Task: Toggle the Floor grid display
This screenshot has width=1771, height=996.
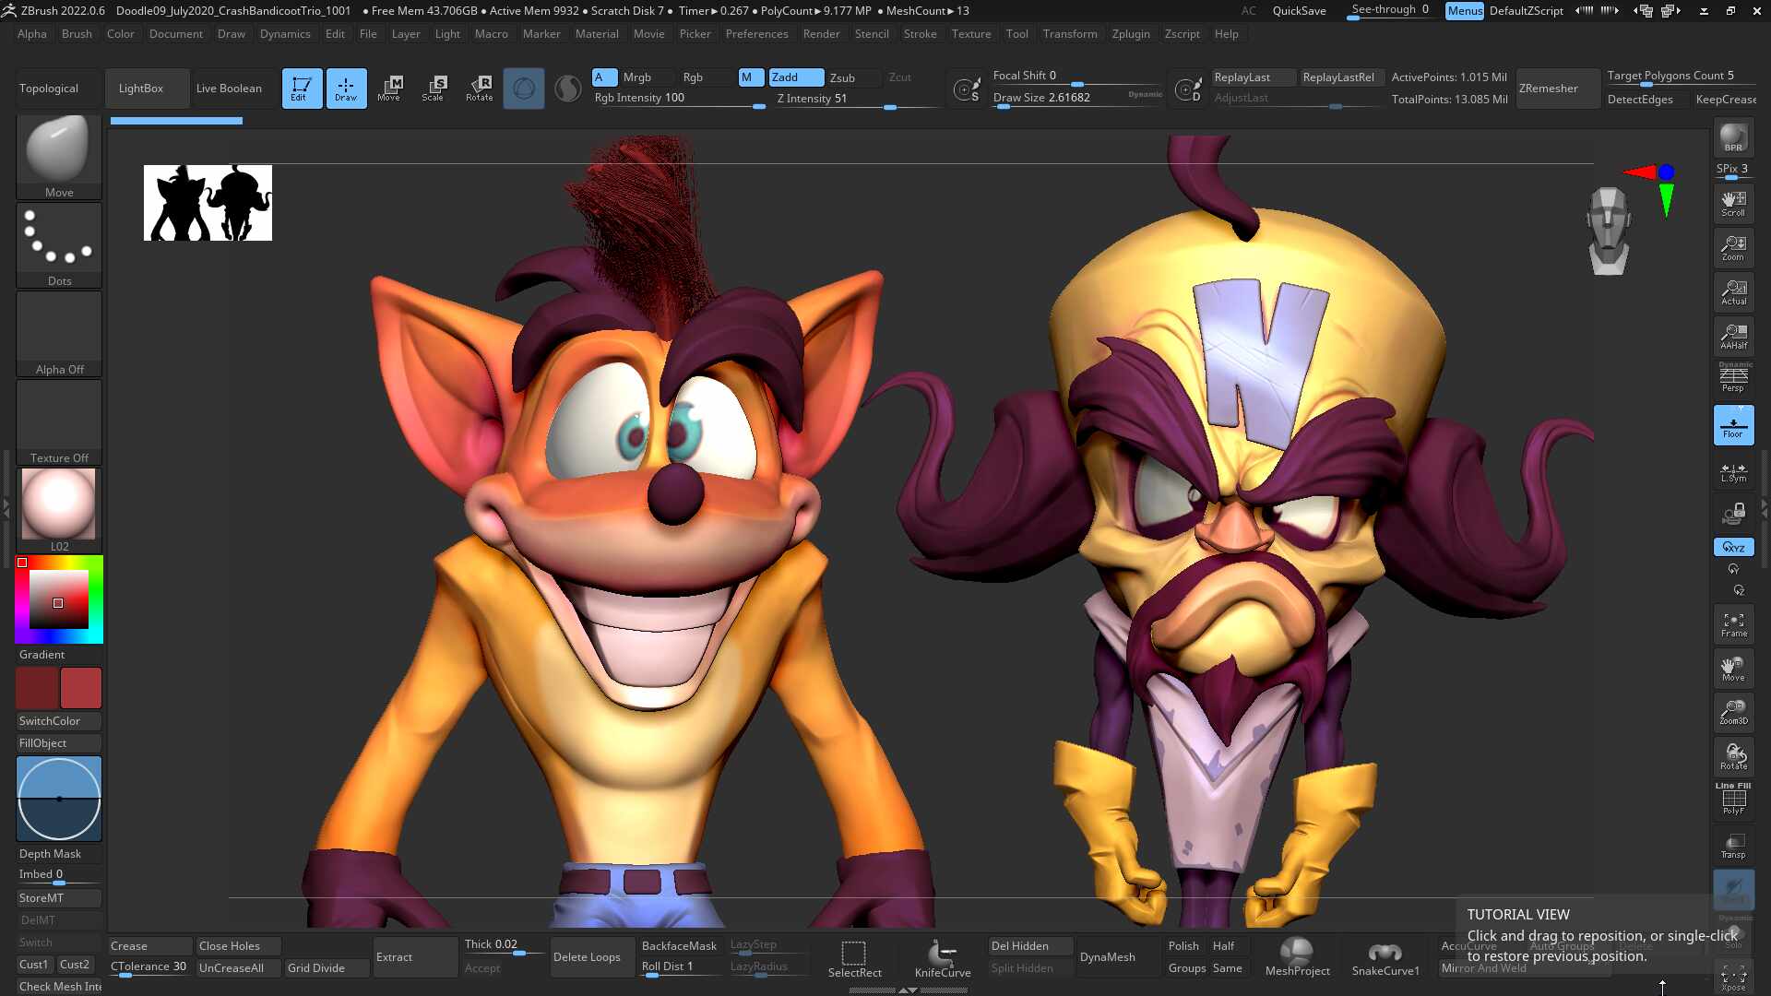Action: [1733, 425]
